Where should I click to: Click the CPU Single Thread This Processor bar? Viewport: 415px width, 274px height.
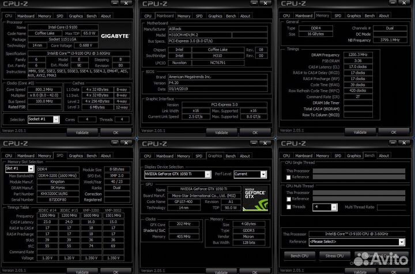click(x=359, y=171)
